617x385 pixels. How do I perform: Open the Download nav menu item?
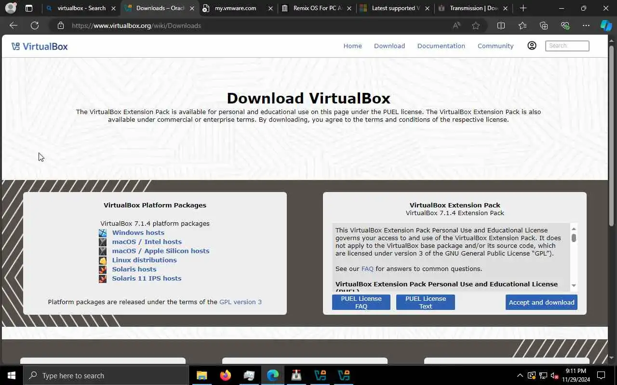[x=389, y=46]
